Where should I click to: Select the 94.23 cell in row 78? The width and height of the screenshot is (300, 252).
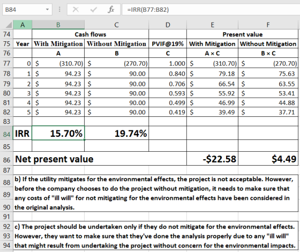(x=58, y=73)
